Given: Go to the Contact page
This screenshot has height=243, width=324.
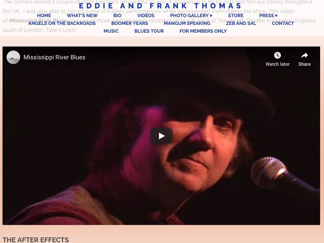Looking at the screenshot, I should [x=283, y=23].
